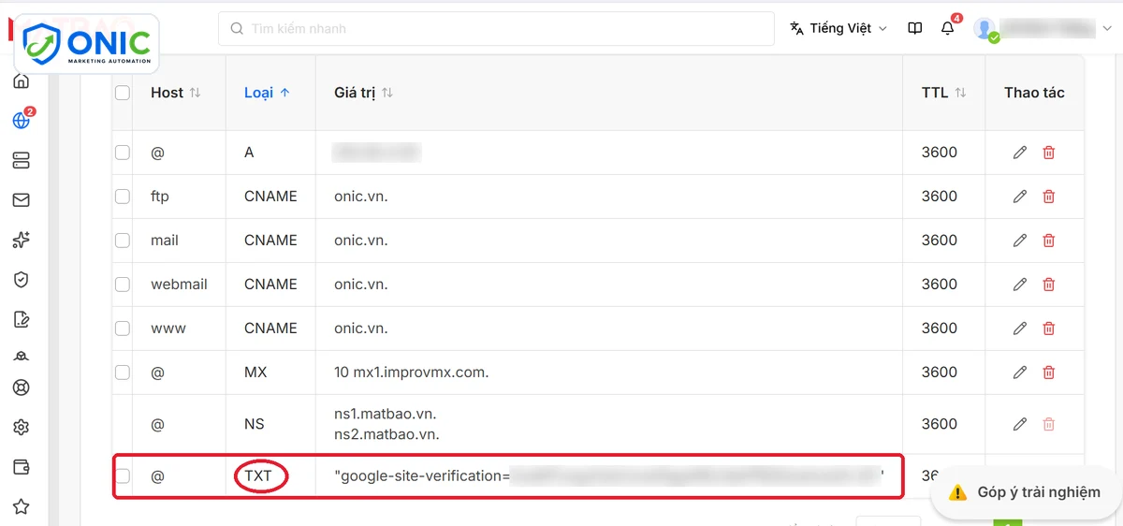Screen dimensions: 1123x526
Task: Delete the www CNAME record
Action: pos(1049,329)
